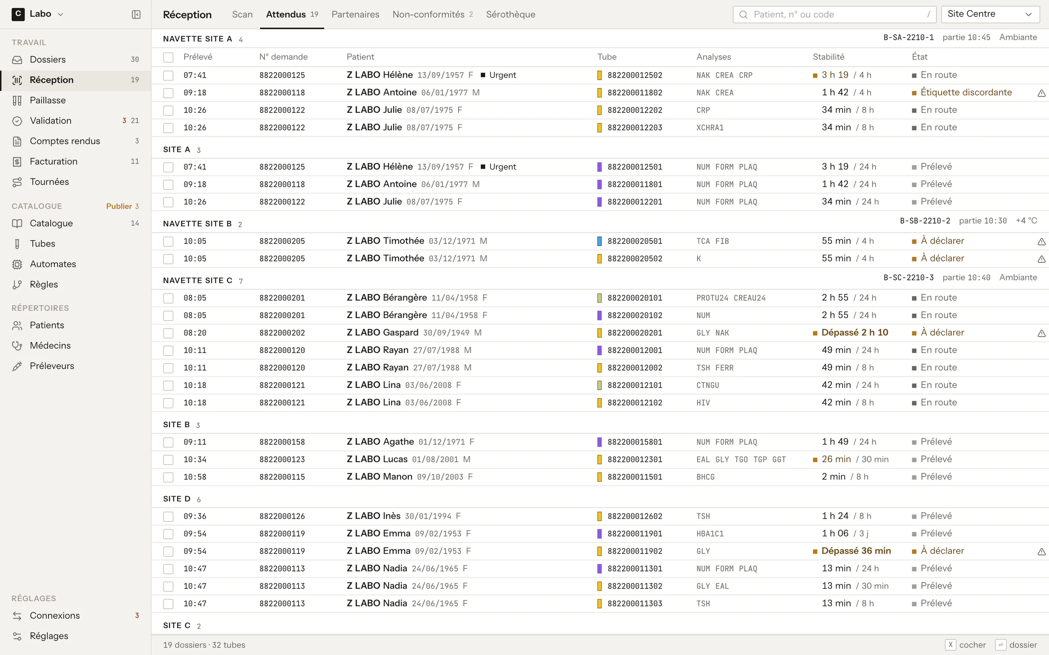
Task: Focus the patient search field
Action: (x=834, y=14)
